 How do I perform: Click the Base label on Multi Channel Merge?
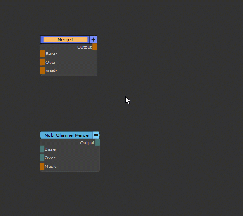coord(50,149)
